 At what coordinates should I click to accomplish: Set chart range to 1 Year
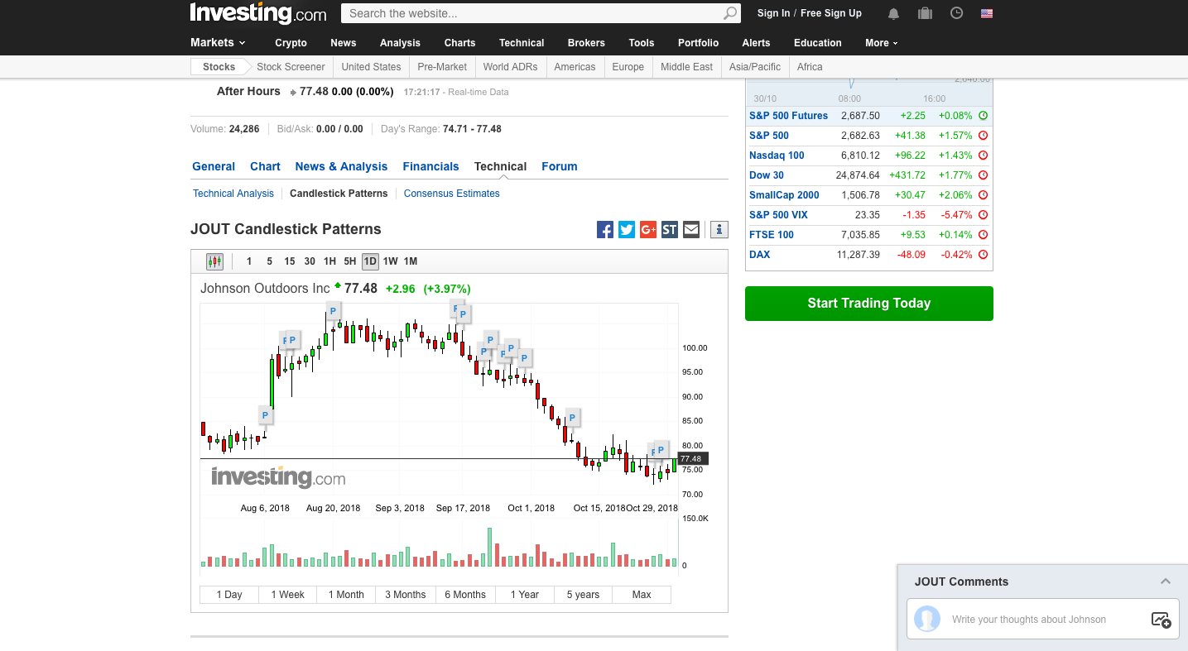tap(525, 595)
